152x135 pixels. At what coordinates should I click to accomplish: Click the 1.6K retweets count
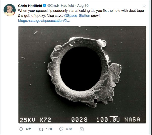49,129
